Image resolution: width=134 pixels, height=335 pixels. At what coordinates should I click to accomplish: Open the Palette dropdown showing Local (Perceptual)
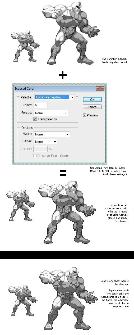click(55, 97)
